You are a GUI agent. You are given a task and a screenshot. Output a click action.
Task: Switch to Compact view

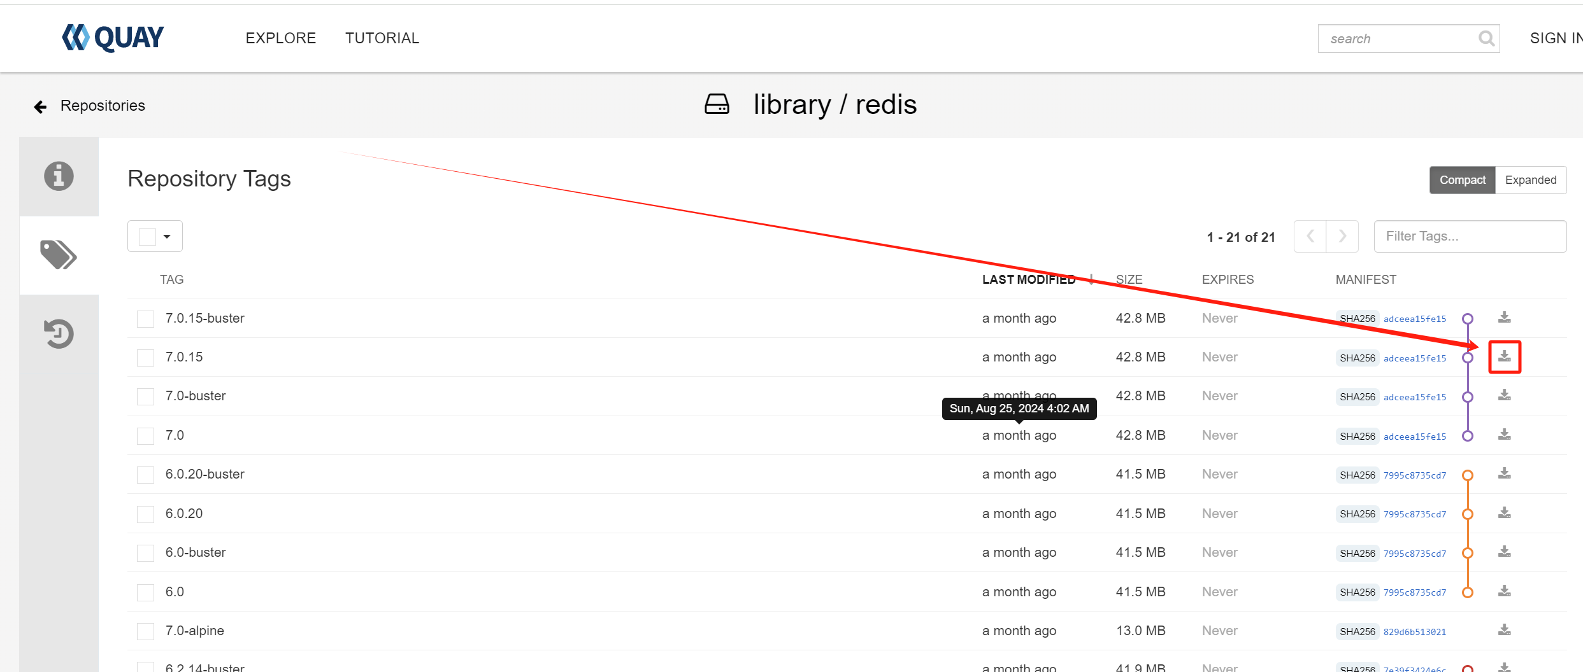pyautogui.click(x=1462, y=180)
